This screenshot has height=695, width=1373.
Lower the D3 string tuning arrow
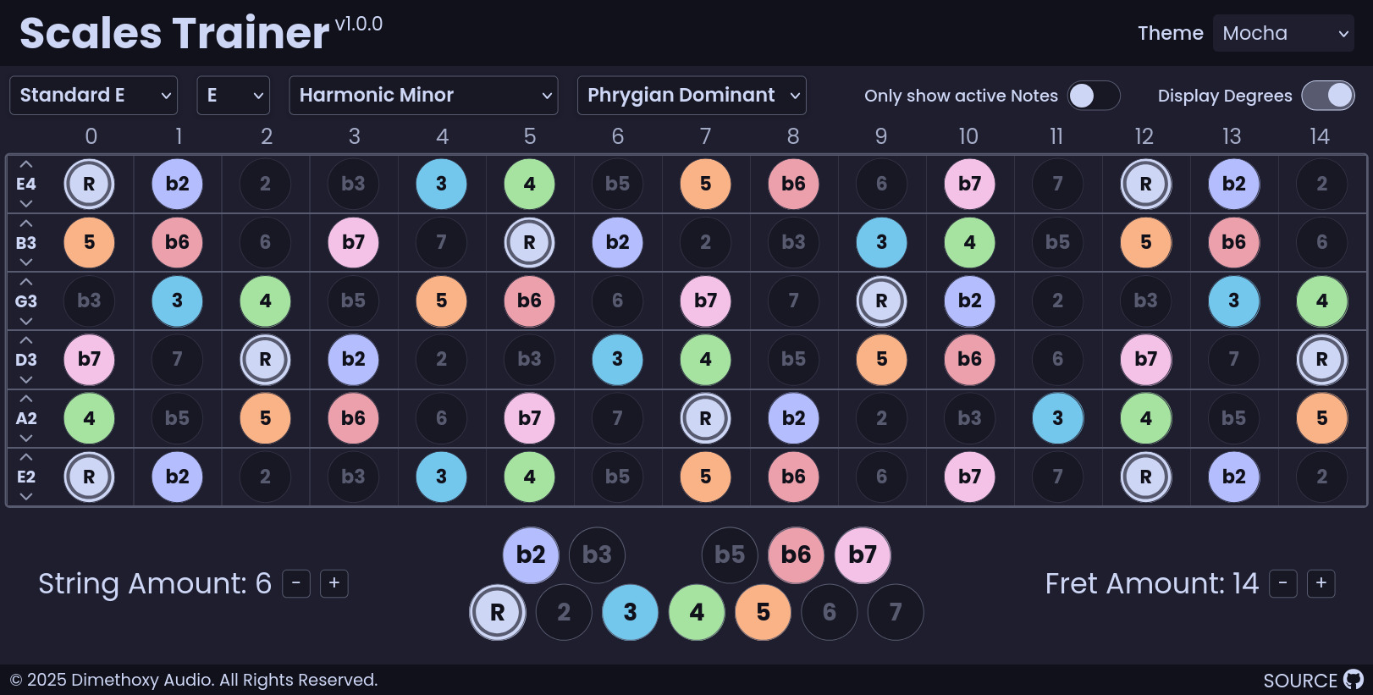(26, 379)
